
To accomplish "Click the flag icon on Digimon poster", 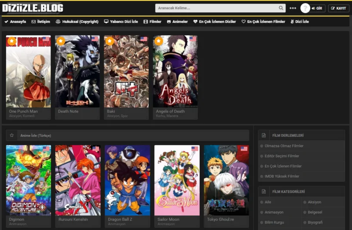I will (x=46, y=149).
